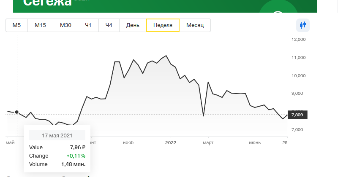
Task: Click the Сегежа green banner
Action: (165, 6)
